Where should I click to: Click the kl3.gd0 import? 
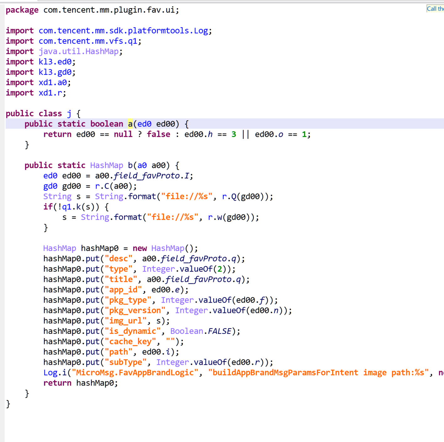pyautogui.click(x=55, y=72)
